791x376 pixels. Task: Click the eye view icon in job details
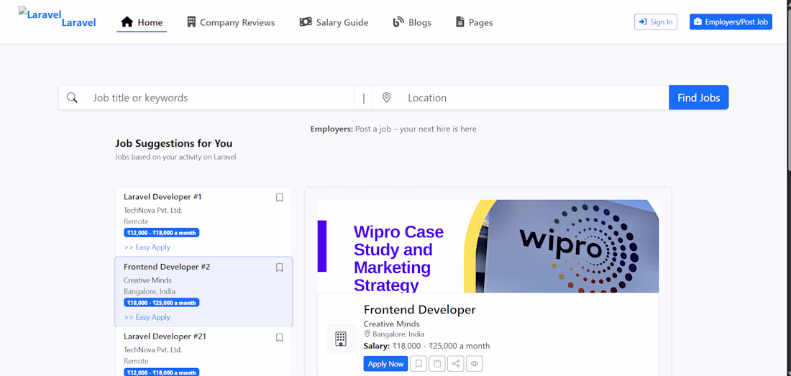click(x=474, y=363)
